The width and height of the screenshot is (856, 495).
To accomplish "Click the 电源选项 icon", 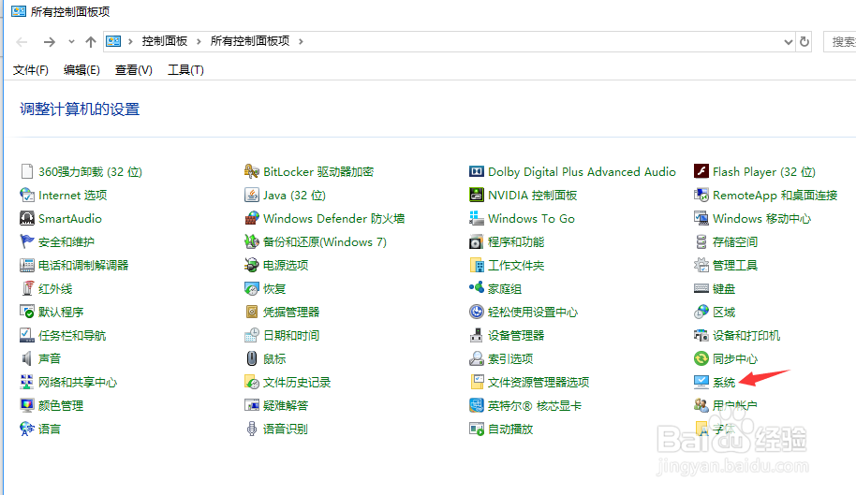I will click(252, 266).
